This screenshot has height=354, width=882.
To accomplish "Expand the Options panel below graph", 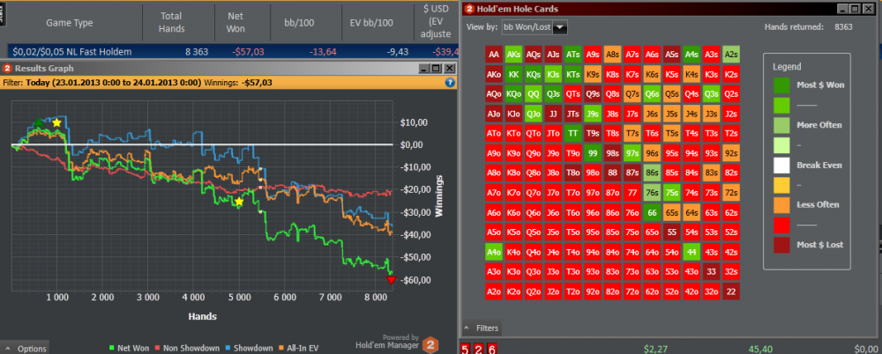I will point(26,349).
